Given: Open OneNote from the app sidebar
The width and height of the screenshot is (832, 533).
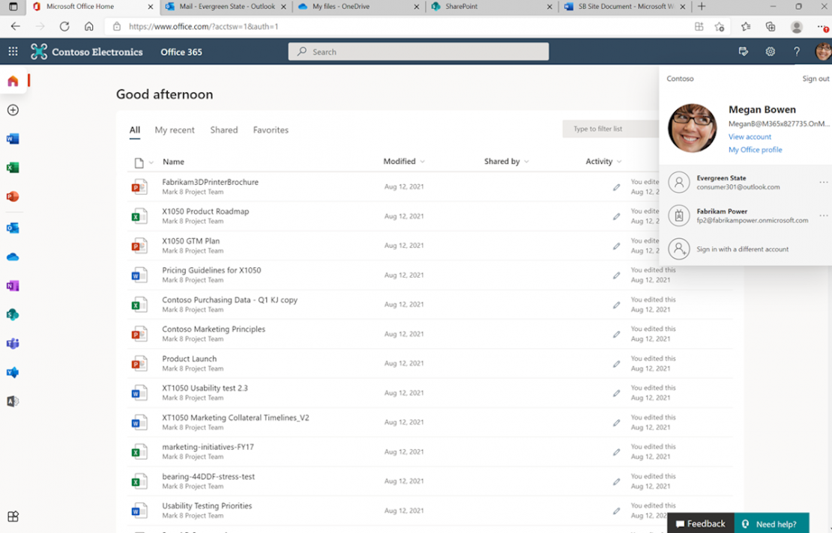Looking at the screenshot, I should pos(11,284).
